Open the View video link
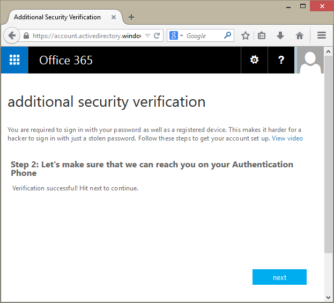 (287, 138)
